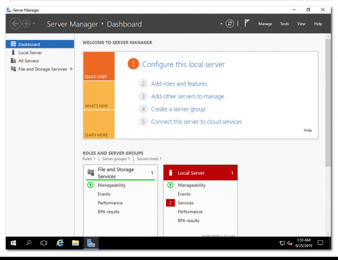
Task: Open Performance in Local Server tile
Action: (190, 212)
